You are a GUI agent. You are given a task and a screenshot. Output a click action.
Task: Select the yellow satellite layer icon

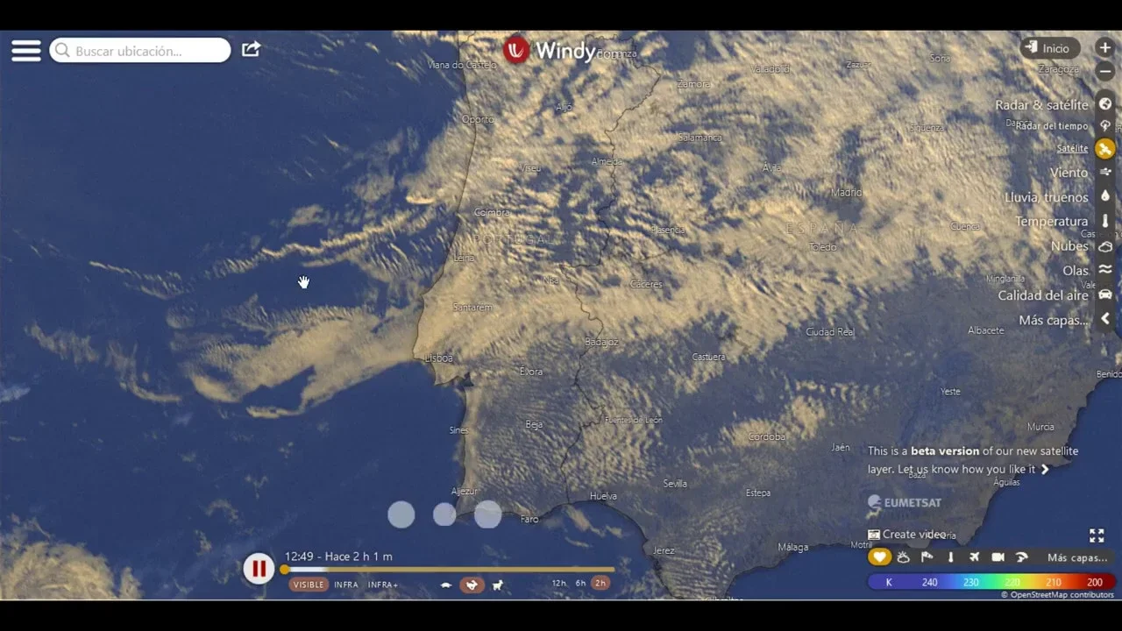point(1105,149)
